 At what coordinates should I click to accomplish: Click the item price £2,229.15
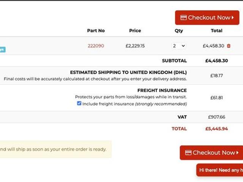point(135,46)
